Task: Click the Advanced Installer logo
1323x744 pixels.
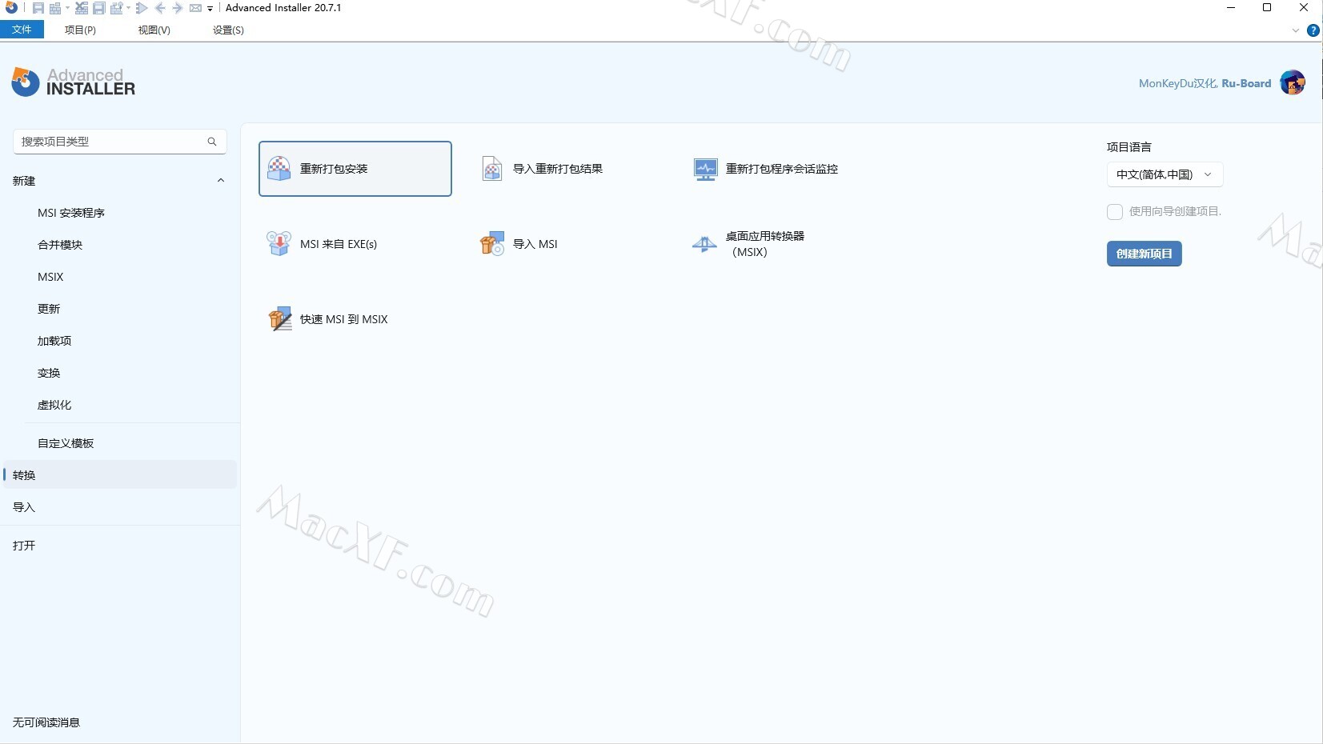Action: pyautogui.click(x=73, y=82)
